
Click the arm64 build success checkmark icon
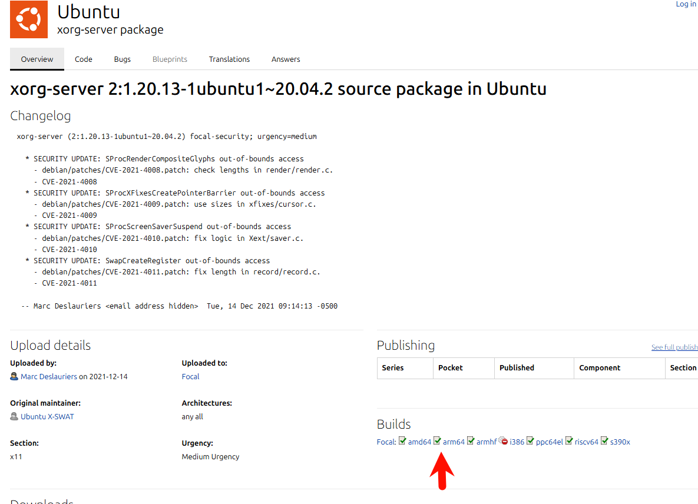tap(437, 441)
